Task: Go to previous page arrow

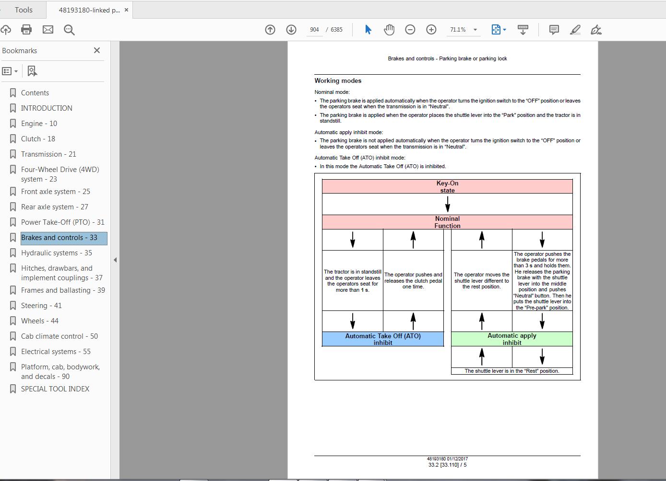Action: 270,30
